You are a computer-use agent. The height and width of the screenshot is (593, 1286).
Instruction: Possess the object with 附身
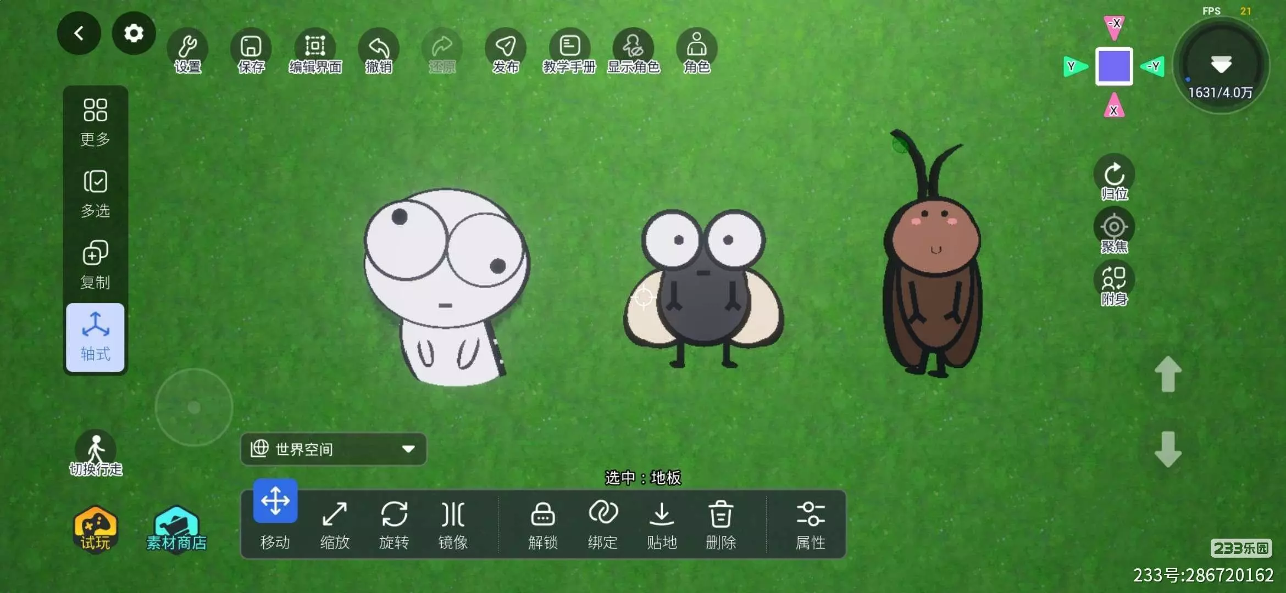[x=1114, y=283]
